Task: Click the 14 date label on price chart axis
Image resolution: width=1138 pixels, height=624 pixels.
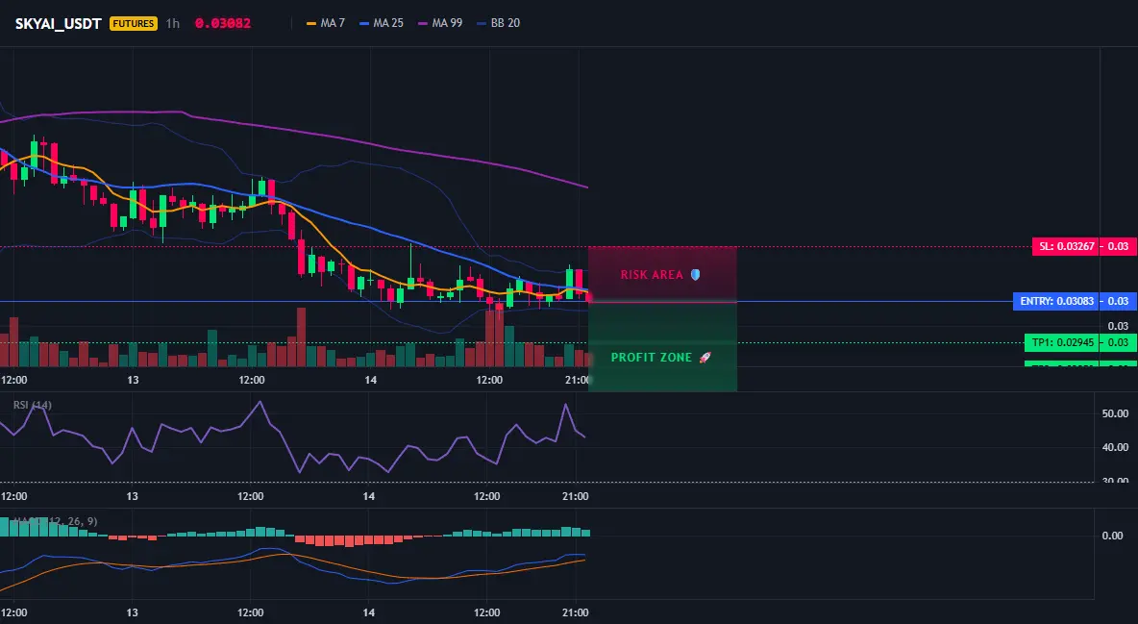Action: click(x=371, y=380)
